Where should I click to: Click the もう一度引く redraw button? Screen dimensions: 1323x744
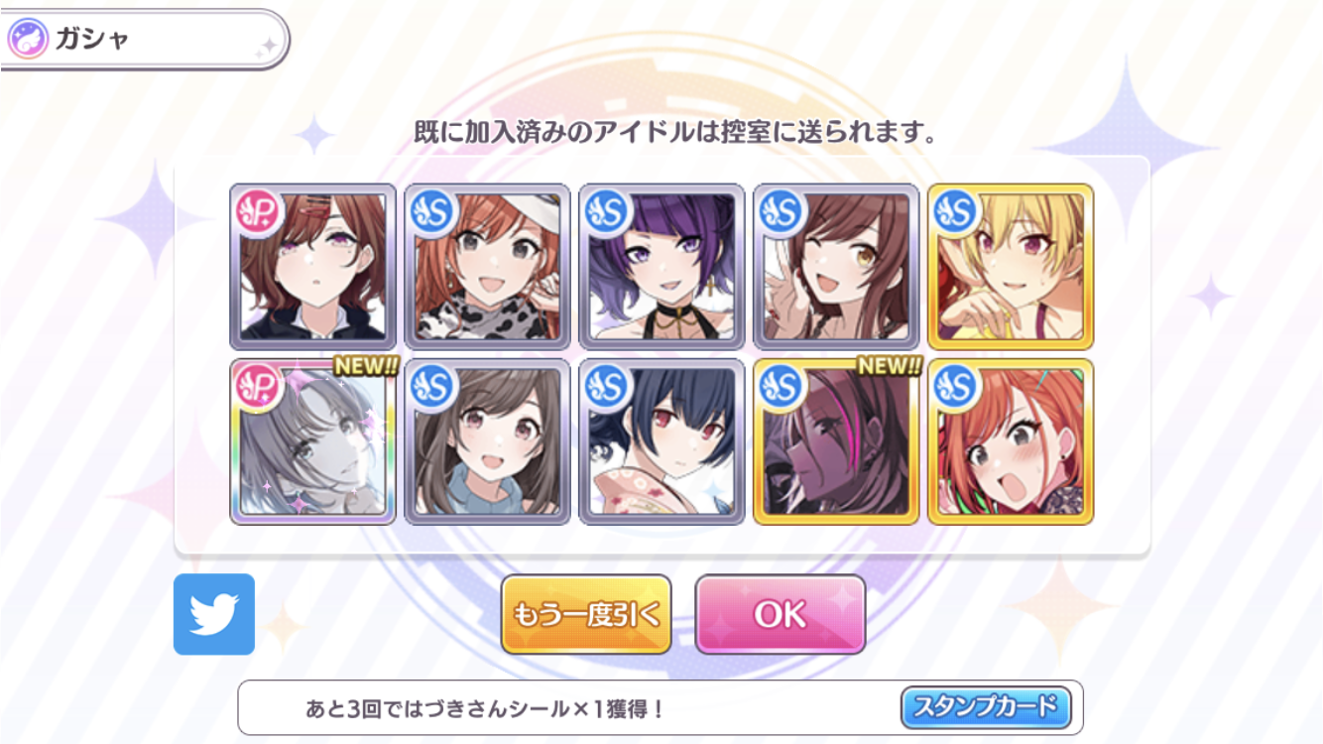pos(585,614)
